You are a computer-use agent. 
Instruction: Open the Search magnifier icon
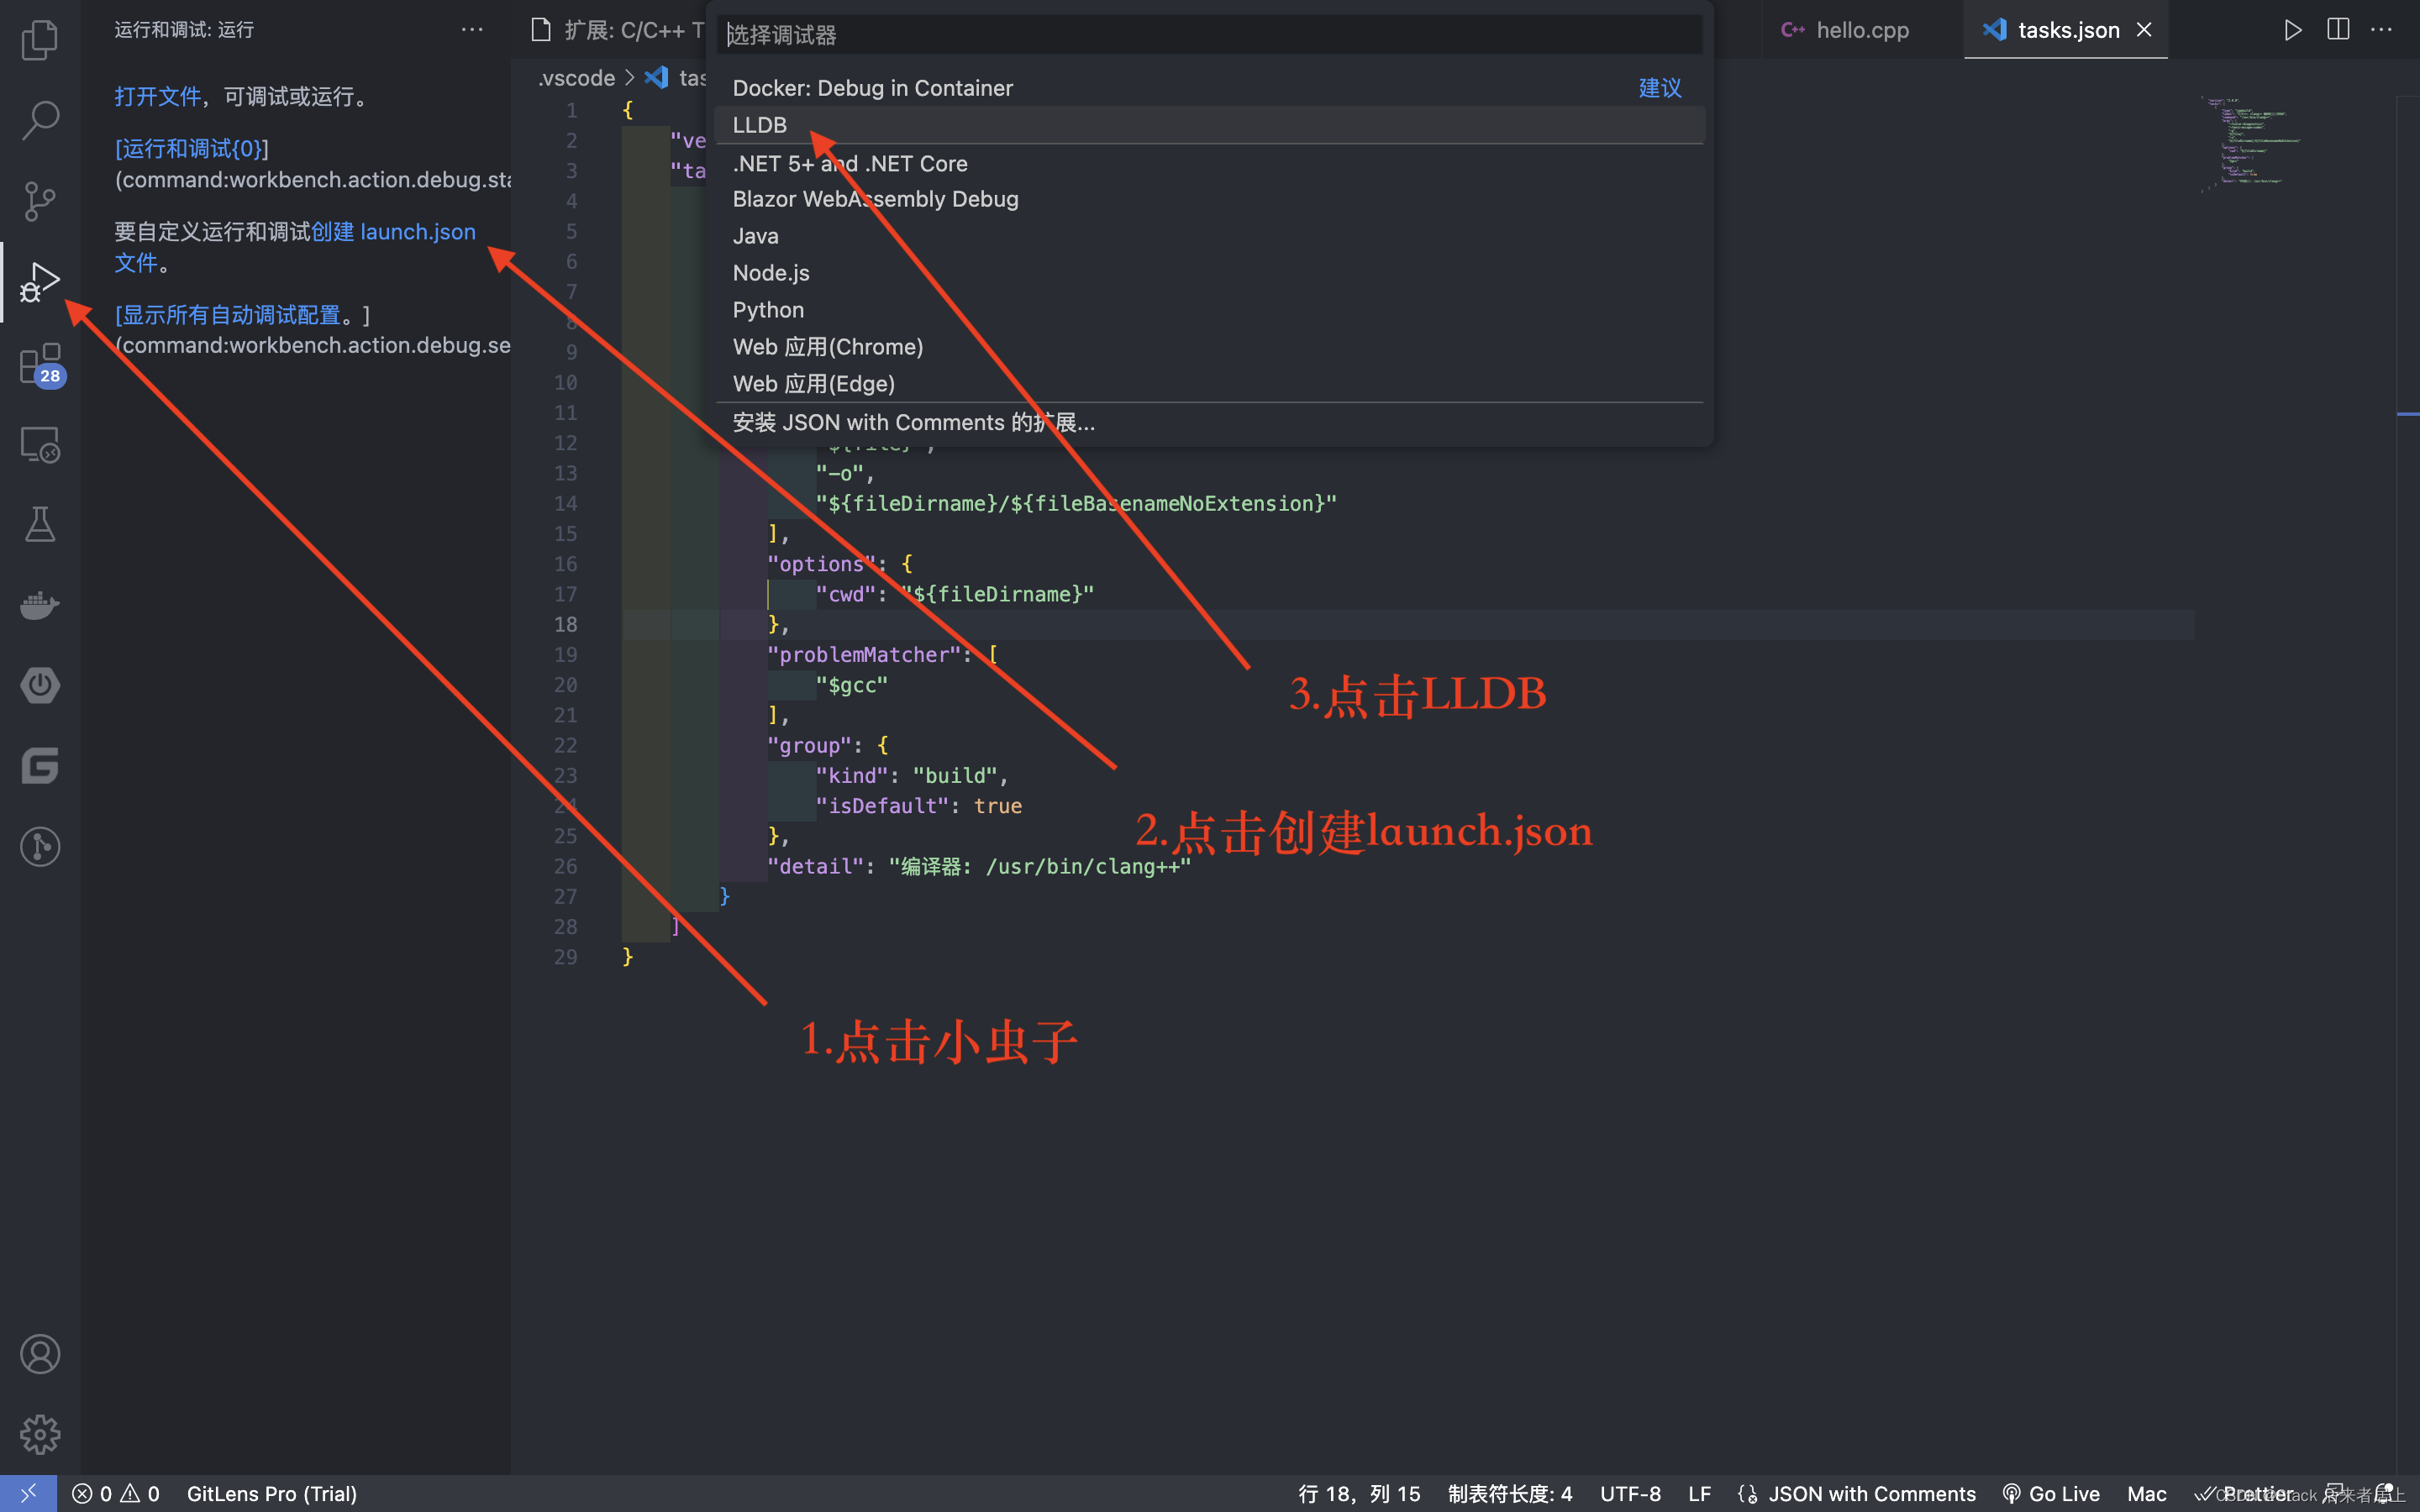40,120
